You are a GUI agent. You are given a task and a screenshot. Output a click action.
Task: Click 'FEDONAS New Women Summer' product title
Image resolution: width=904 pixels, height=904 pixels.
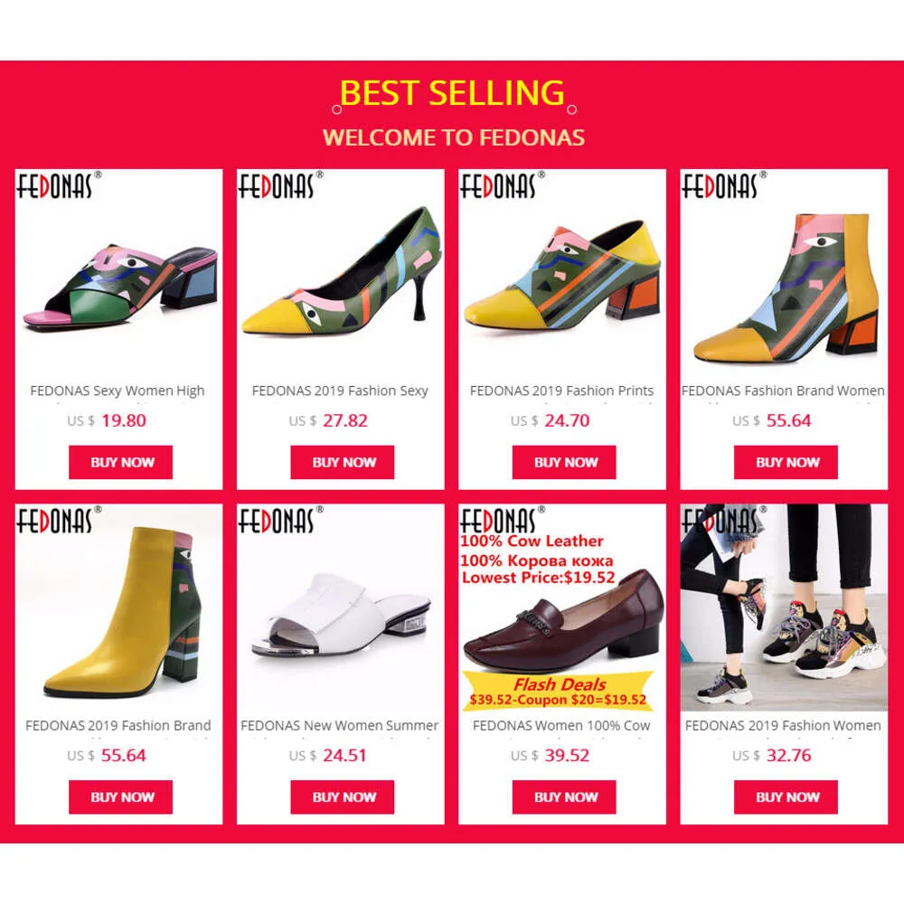pos(340,725)
